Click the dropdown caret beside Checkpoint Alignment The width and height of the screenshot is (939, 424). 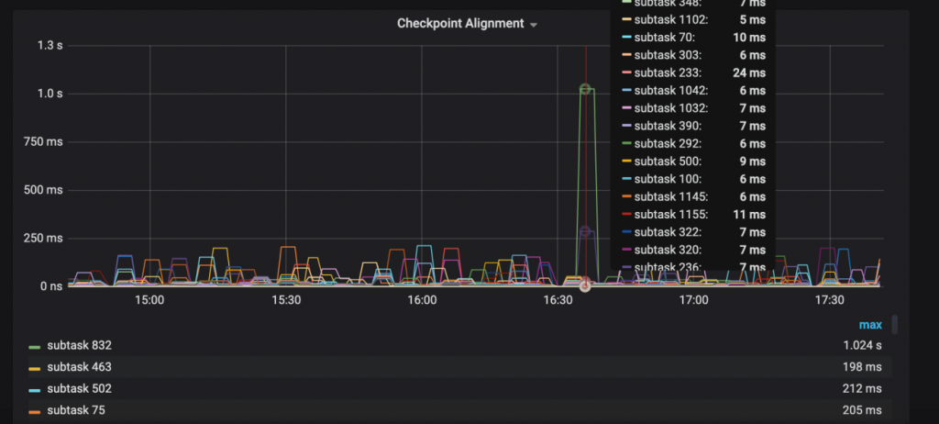click(x=534, y=25)
